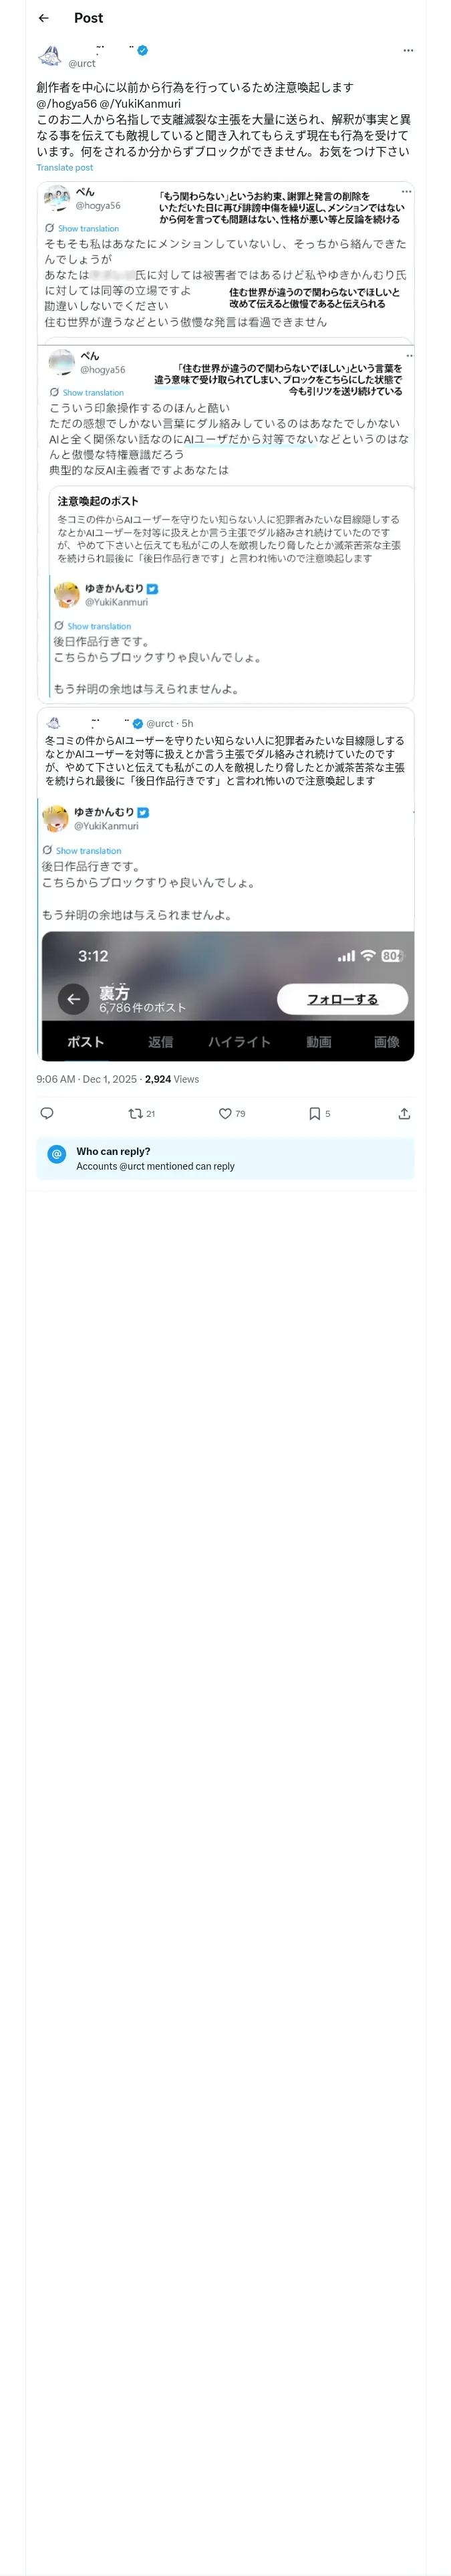Click the 返信 tab in embedded screenshot

161,1041
